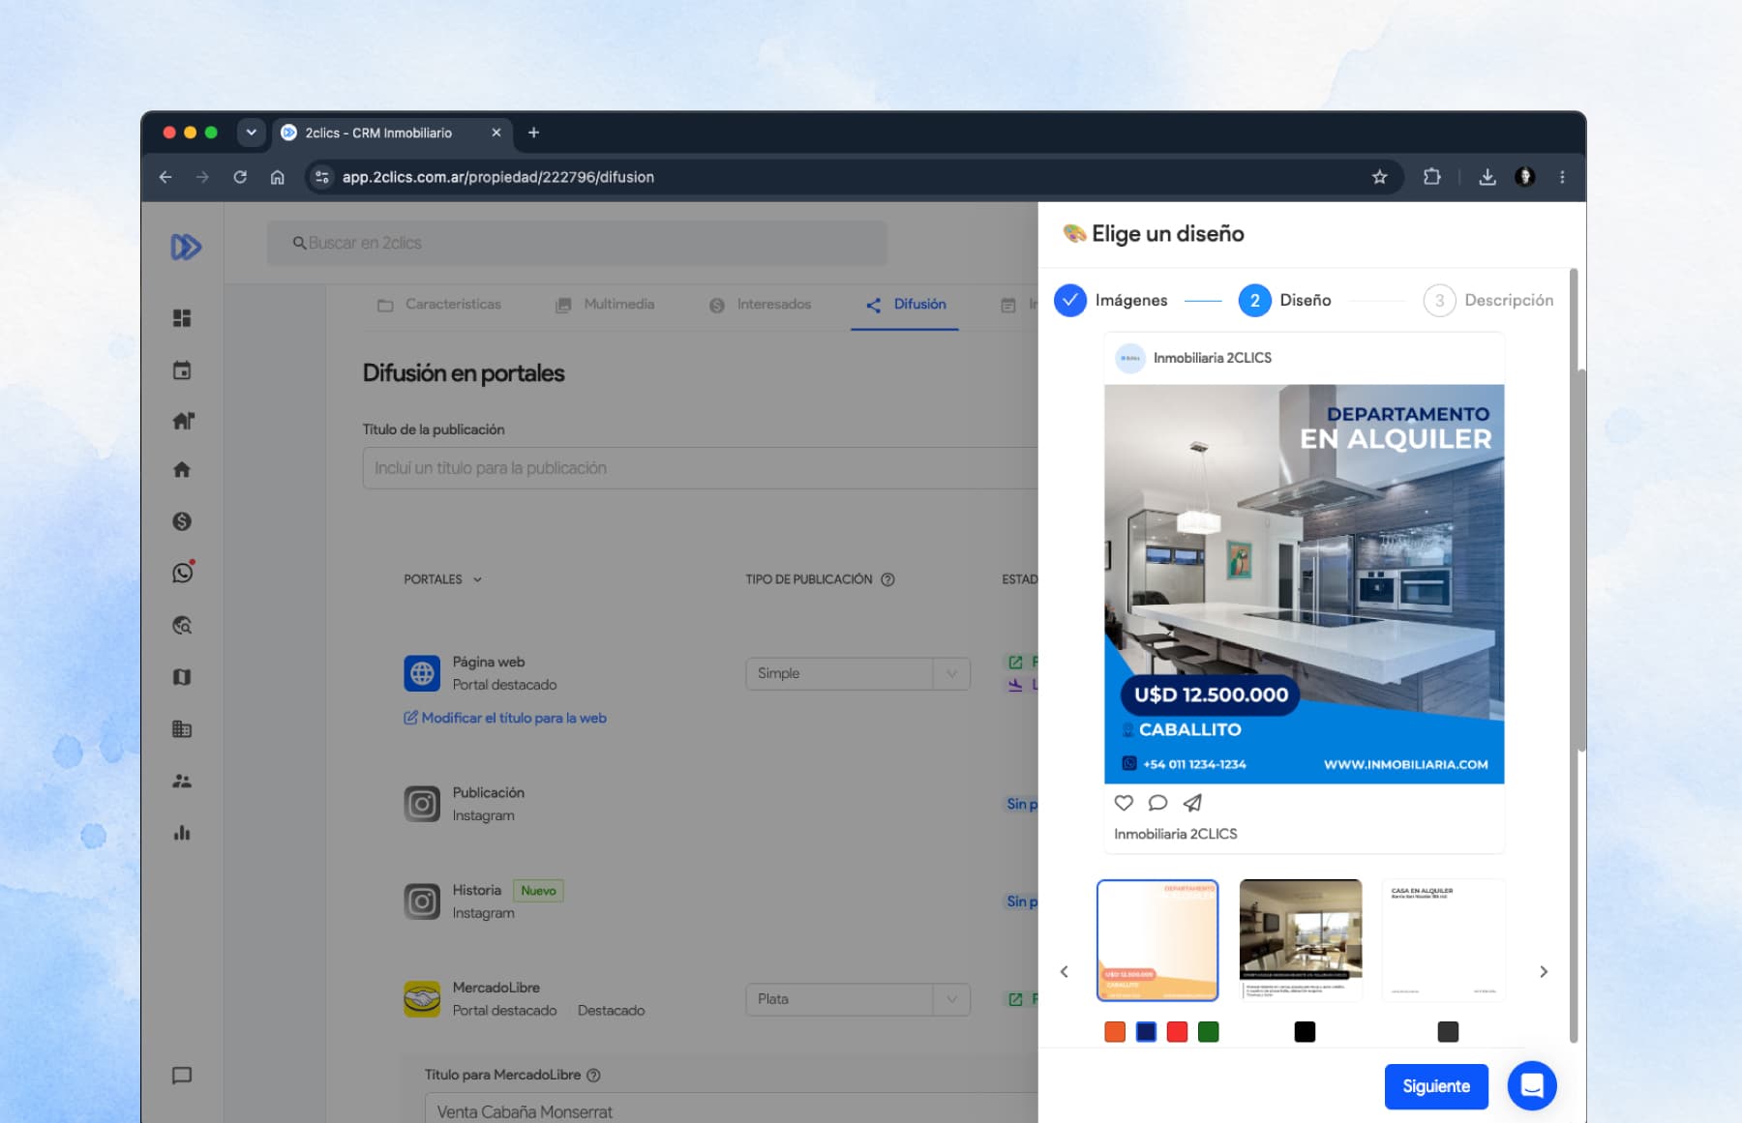This screenshot has width=1742, height=1123.
Task: Reload the page with the browser refresh icon
Action: [240, 177]
